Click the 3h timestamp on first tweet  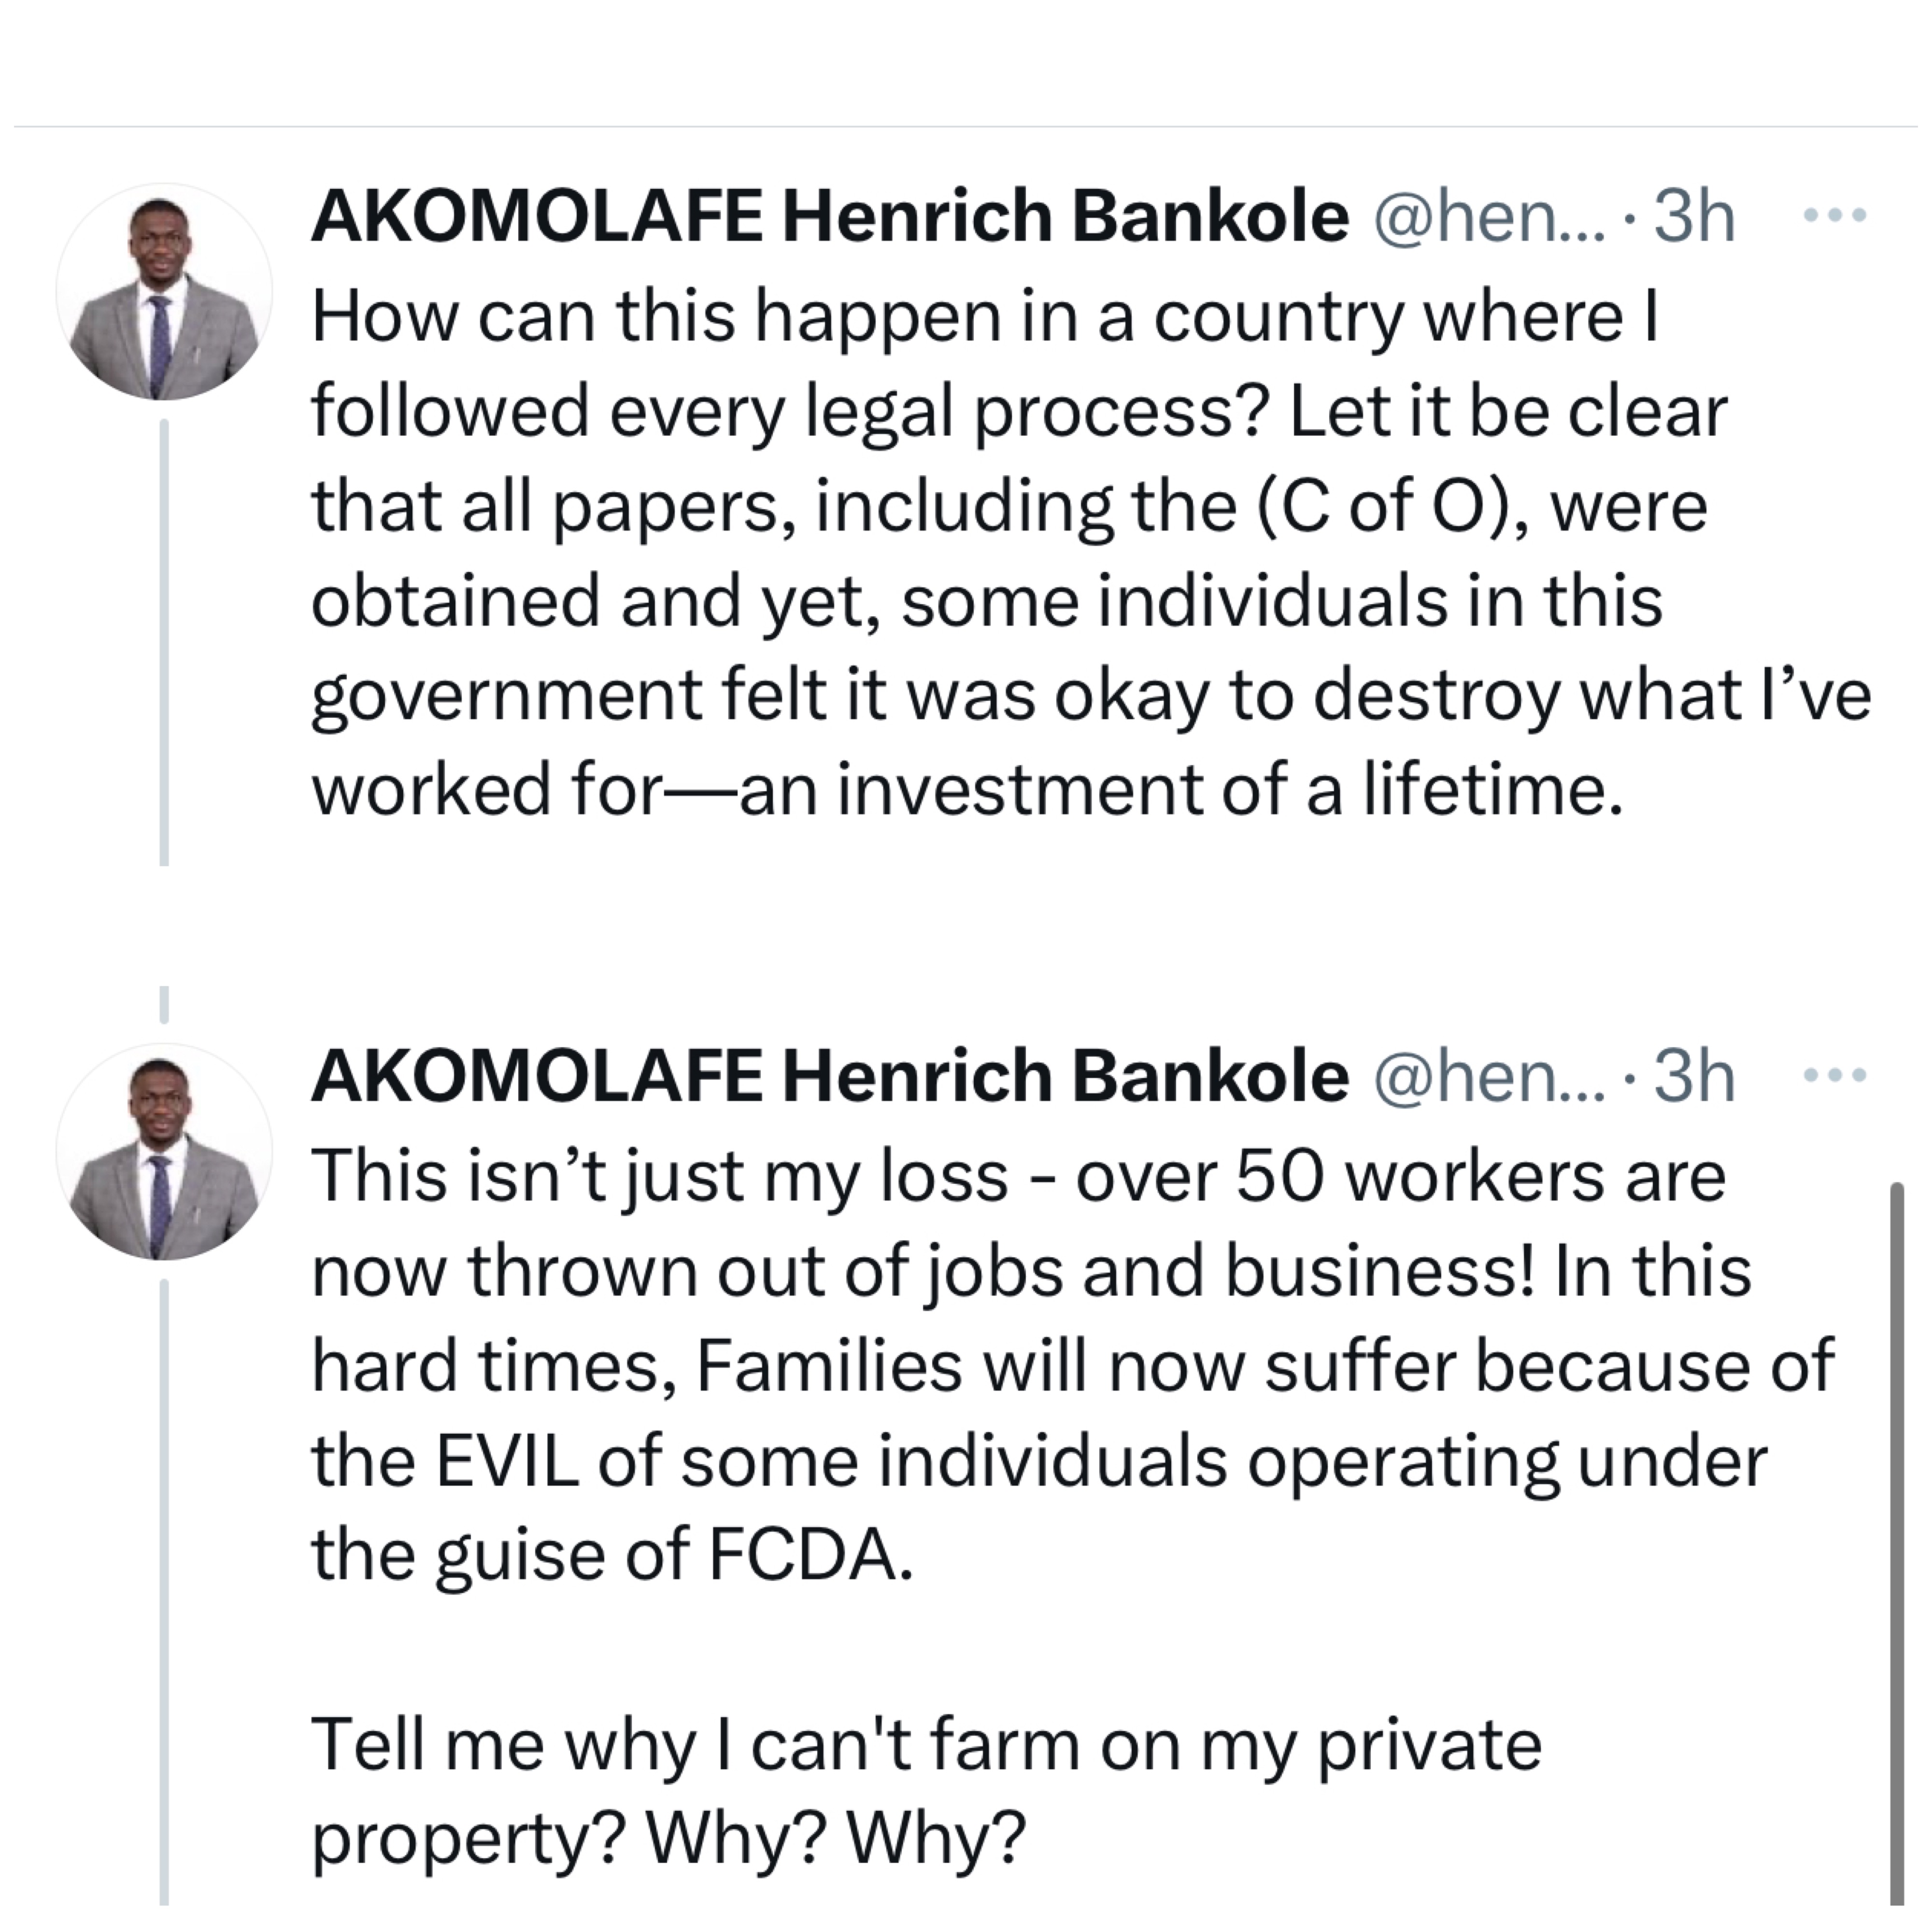click(x=1694, y=217)
